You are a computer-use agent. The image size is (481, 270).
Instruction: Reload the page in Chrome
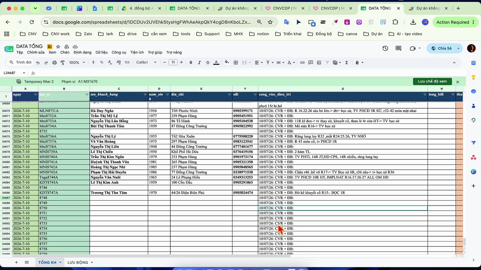point(32,22)
